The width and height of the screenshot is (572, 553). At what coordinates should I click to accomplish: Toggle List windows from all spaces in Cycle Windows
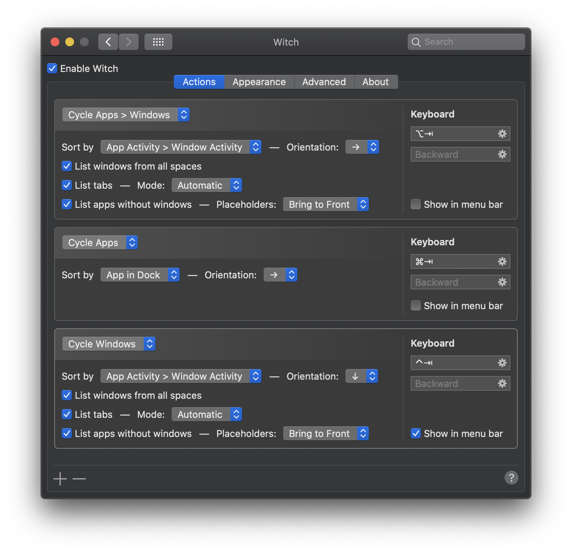67,395
